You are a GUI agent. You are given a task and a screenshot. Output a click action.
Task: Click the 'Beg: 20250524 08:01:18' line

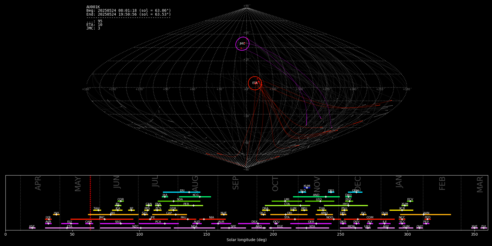[128, 11]
